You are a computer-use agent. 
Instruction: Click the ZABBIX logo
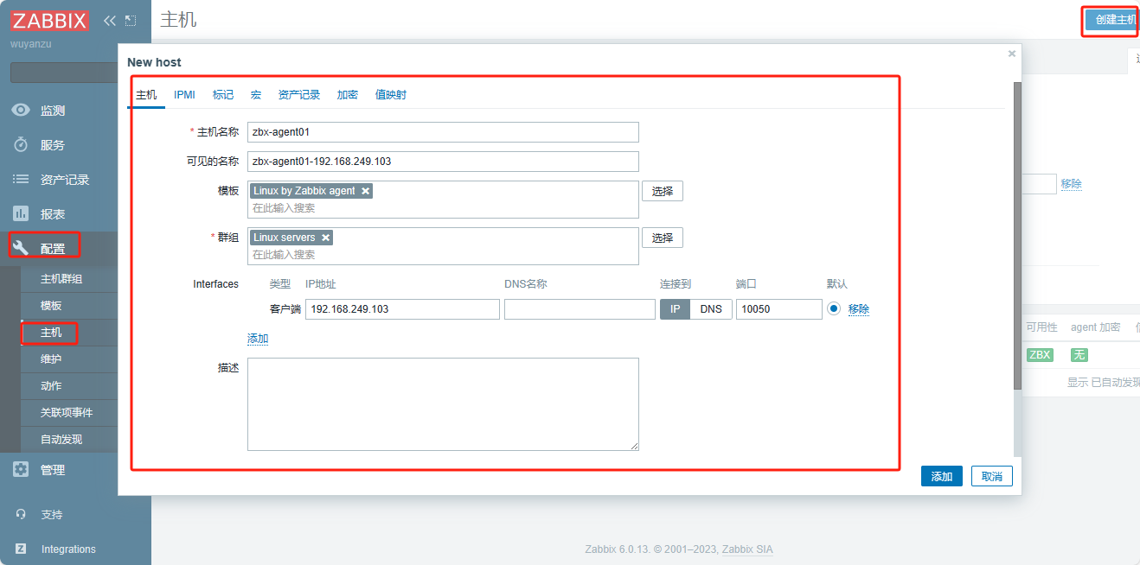pos(49,21)
